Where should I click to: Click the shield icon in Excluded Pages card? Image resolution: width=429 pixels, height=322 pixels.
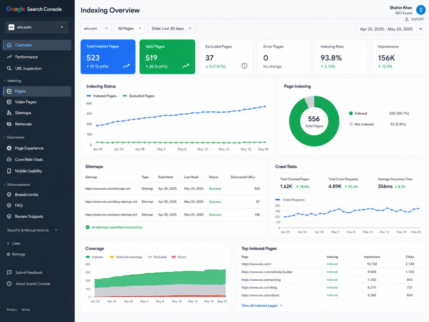tap(245, 66)
